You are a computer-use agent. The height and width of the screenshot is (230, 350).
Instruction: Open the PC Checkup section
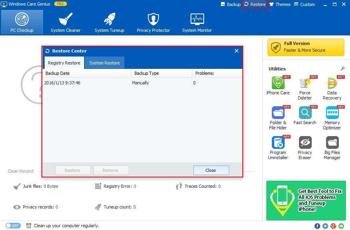coord(22,22)
